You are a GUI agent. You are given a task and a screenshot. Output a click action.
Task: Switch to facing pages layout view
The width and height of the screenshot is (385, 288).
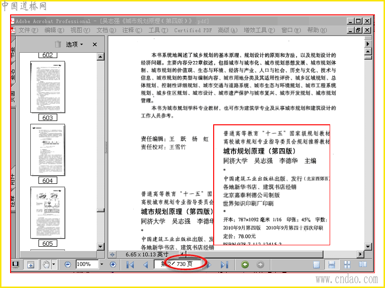tap(363, 264)
